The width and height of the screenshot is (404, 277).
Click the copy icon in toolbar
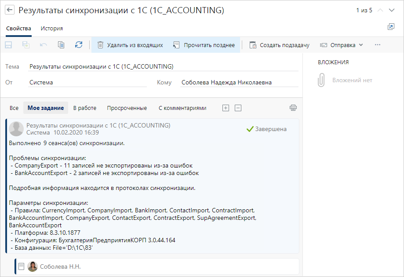click(61, 45)
